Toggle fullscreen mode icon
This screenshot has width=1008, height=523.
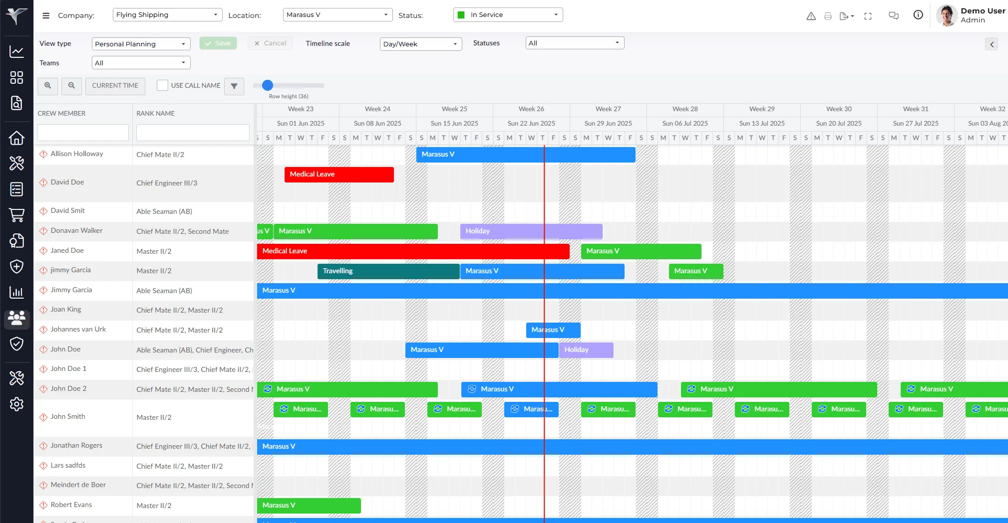pos(868,16)
